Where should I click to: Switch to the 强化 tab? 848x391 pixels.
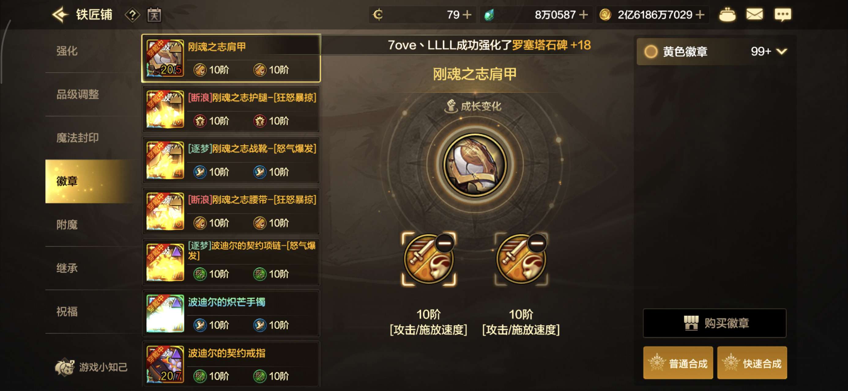pyautogui.click(x=67, y=51)
